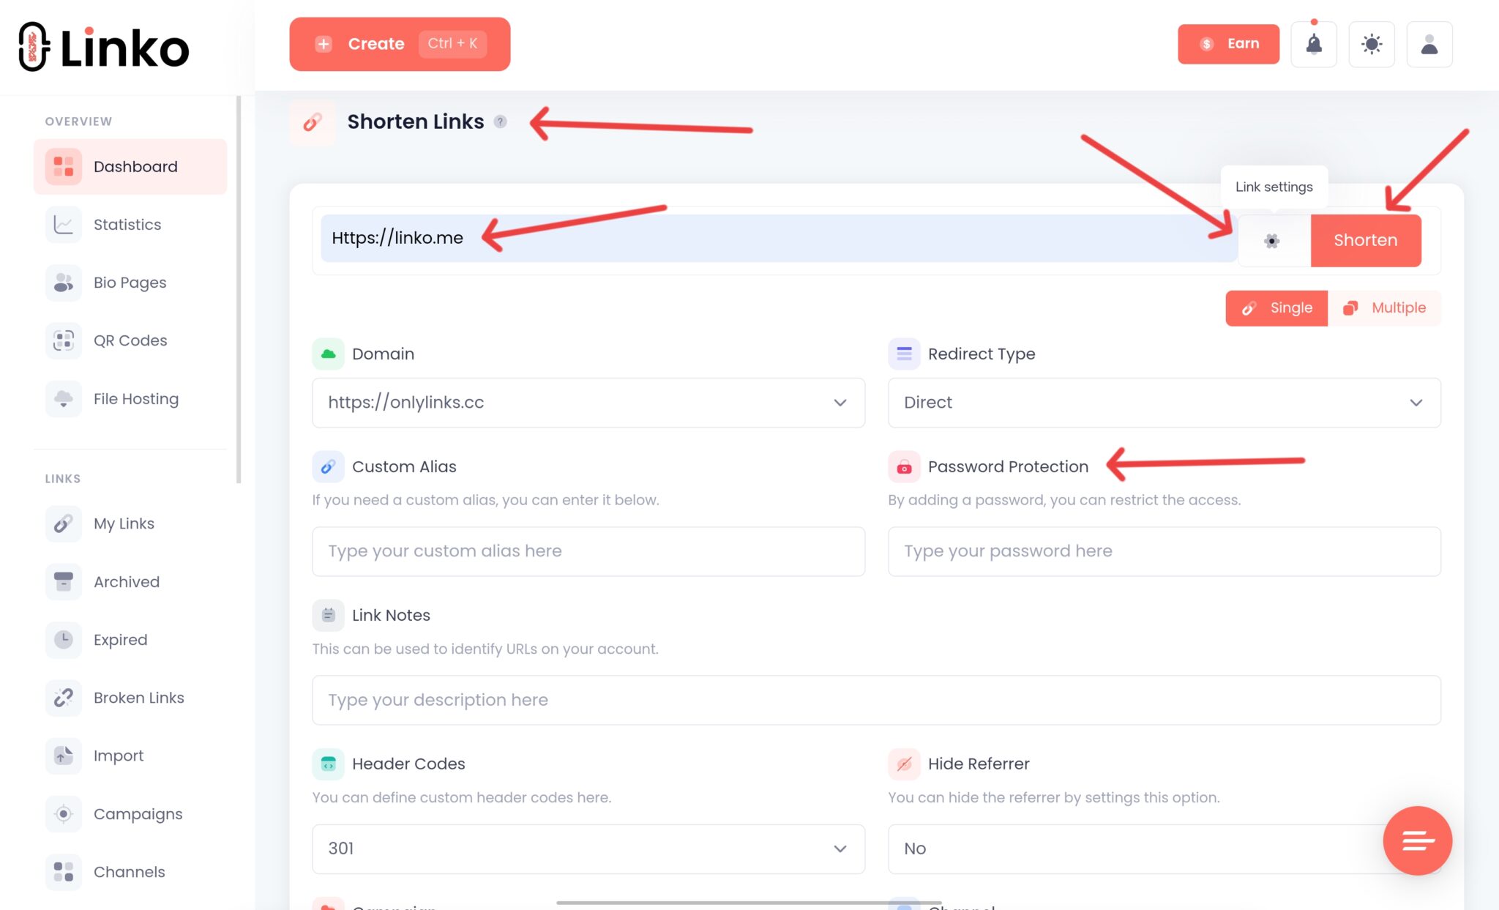Open Statistics in the sidebar
The image size is (1499, 910).
[130, 224]
